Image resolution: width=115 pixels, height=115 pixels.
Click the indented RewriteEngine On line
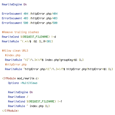click(x=20, y=92)
